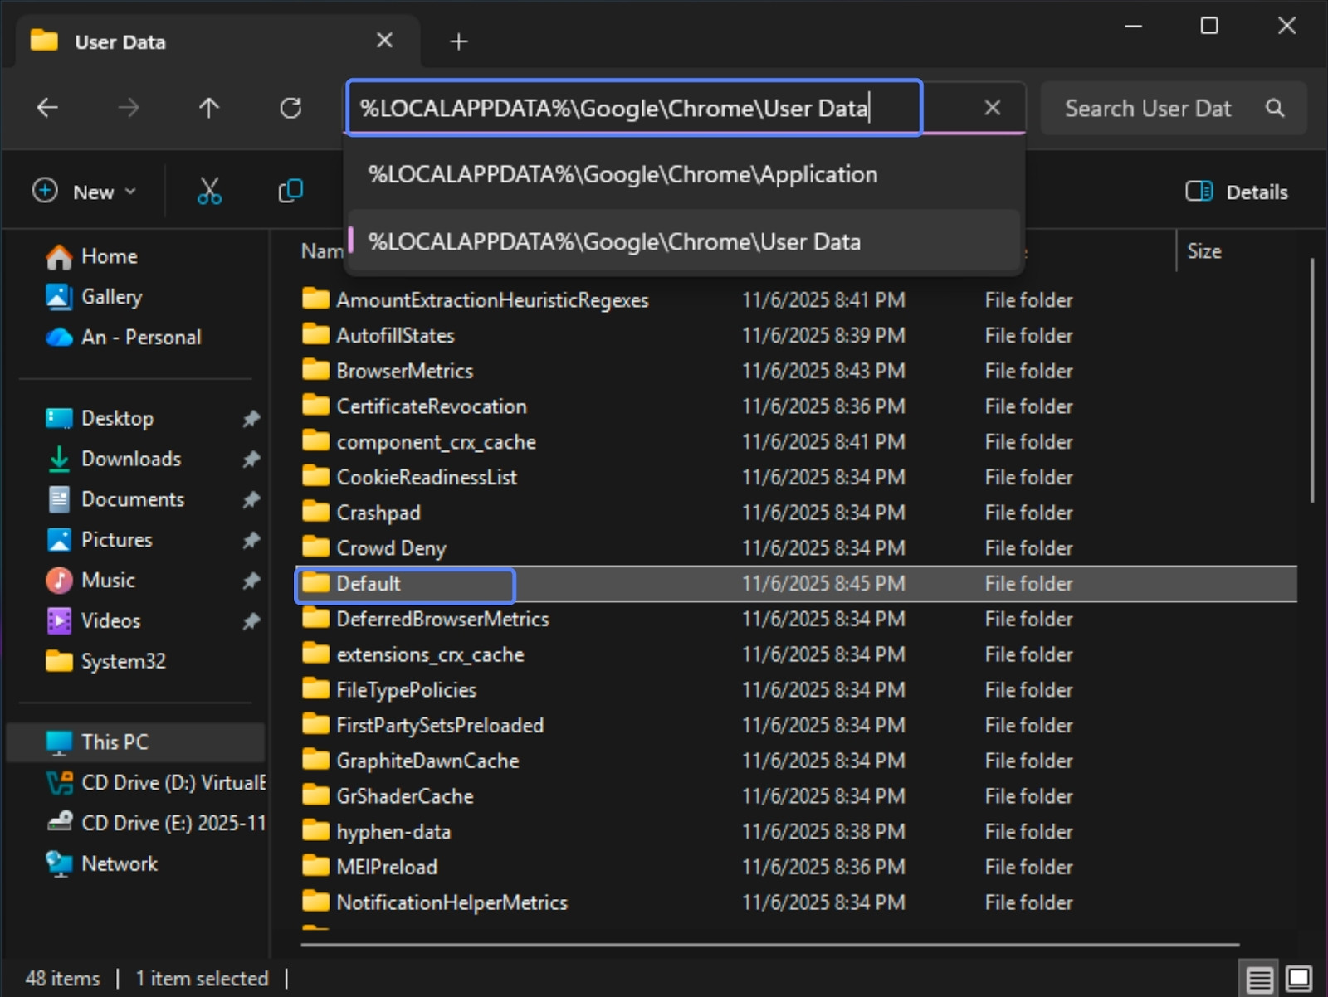The image size is (1328, 997).
Task: Click the search magnifier icon
Action: pyautogui.click(x=1275, y=108)
